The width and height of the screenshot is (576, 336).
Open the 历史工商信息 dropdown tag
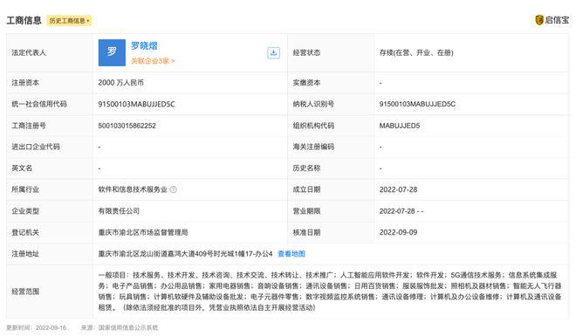click(69, 21)
